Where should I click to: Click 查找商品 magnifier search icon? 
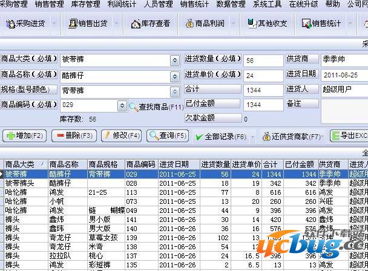pyautogui.click(x=134, y=106)
